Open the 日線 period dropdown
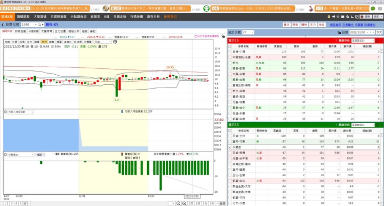384x206 pixels. [x=109, y=42]
